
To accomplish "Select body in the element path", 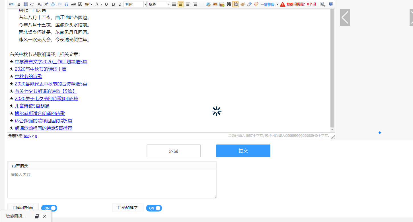I will click(28, 136).
